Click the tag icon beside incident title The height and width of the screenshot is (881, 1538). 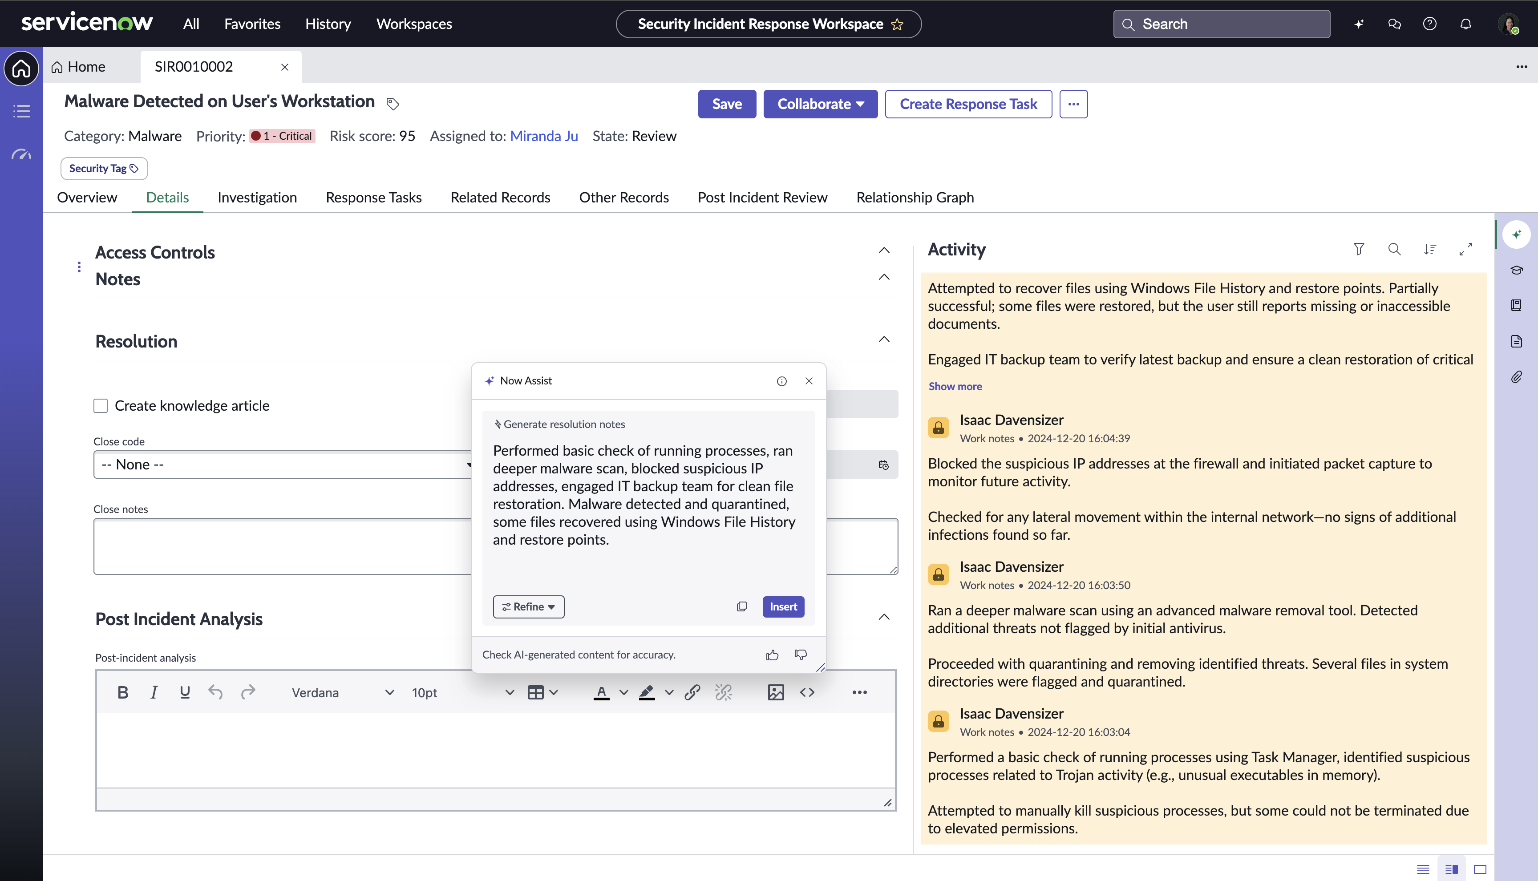click(x=393, y=104)
